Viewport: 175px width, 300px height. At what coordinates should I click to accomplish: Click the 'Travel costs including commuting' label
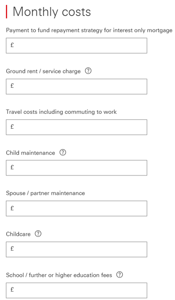click(x=61, y=112)
